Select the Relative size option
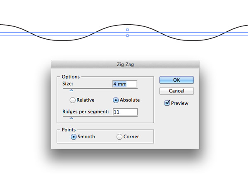This screenshot has width=248, height=180. coord(73,100)
